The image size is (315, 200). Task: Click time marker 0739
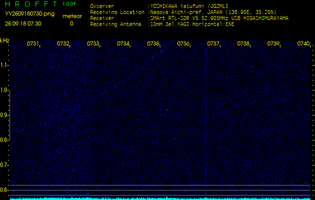coord(273,43)
